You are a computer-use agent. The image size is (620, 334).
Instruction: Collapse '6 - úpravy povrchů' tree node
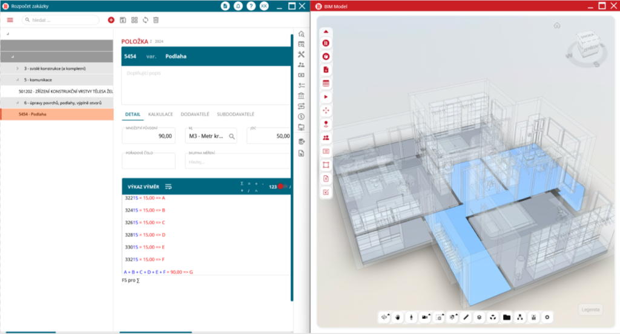18,103
